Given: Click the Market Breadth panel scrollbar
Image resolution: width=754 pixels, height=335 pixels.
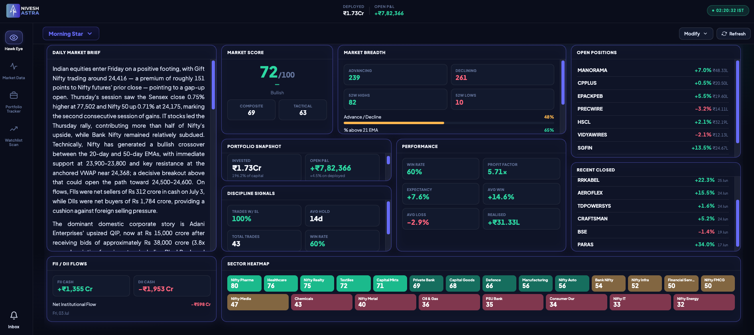Looking at the screenshot, I should tap(563, 82).
